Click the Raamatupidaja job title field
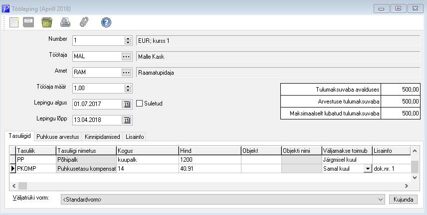Image resolution: width=427 pixels, height=215 pixels. click(278, 73)
